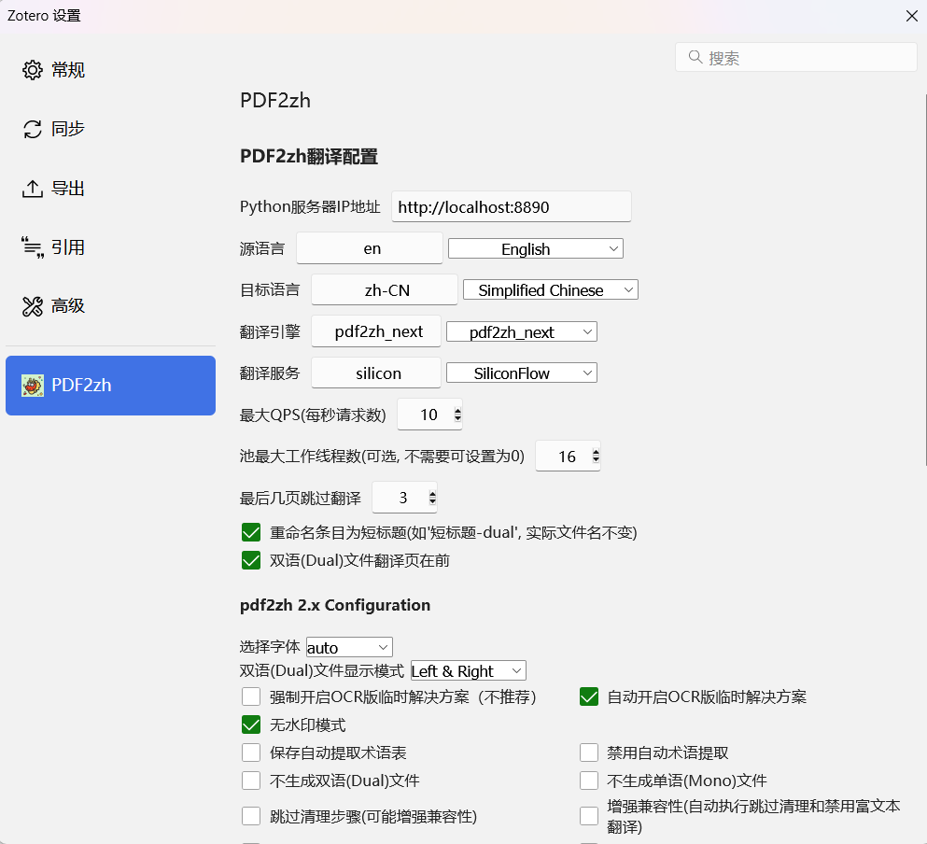Click the 目标语言 field showing zh-CN

385,289
